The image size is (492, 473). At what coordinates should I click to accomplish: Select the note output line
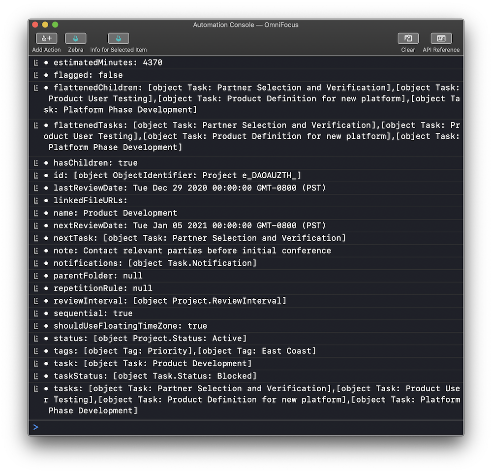pos(192,251)
